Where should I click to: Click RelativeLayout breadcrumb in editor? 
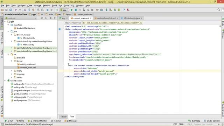point(73,23)
